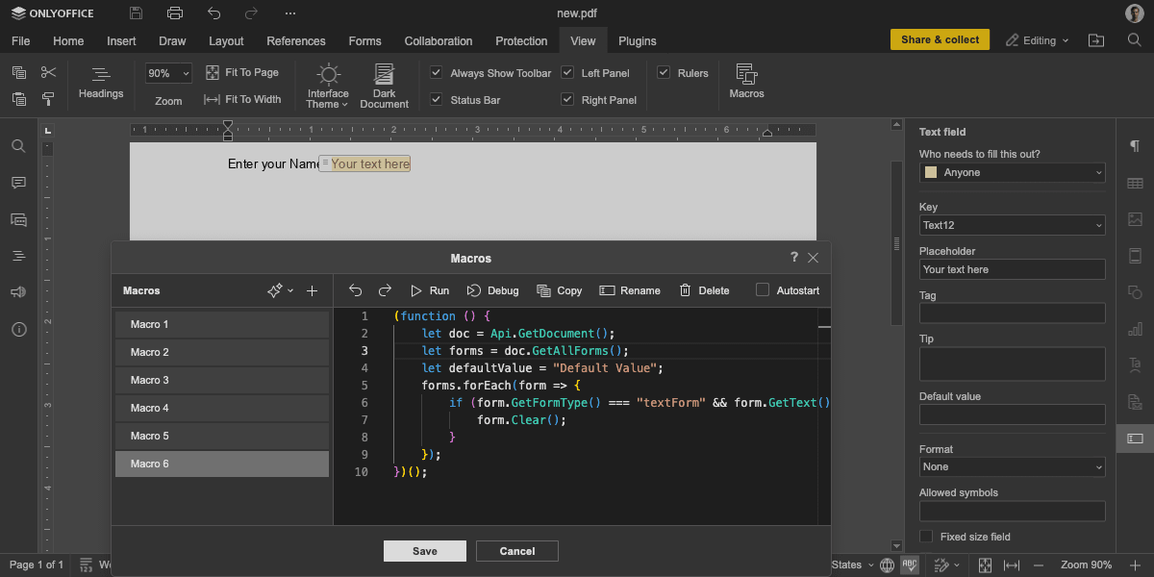
Task: Uncheck the Right Panel checkbox
Action: pyautogui.click(x=567, y=99)
